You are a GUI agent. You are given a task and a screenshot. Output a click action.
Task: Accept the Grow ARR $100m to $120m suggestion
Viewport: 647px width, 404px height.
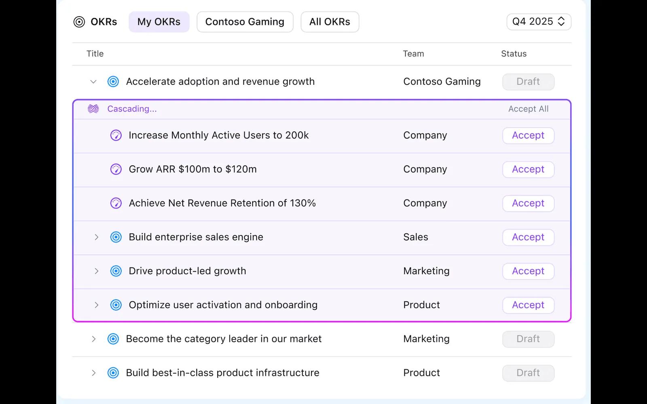(x=528, y=169)
